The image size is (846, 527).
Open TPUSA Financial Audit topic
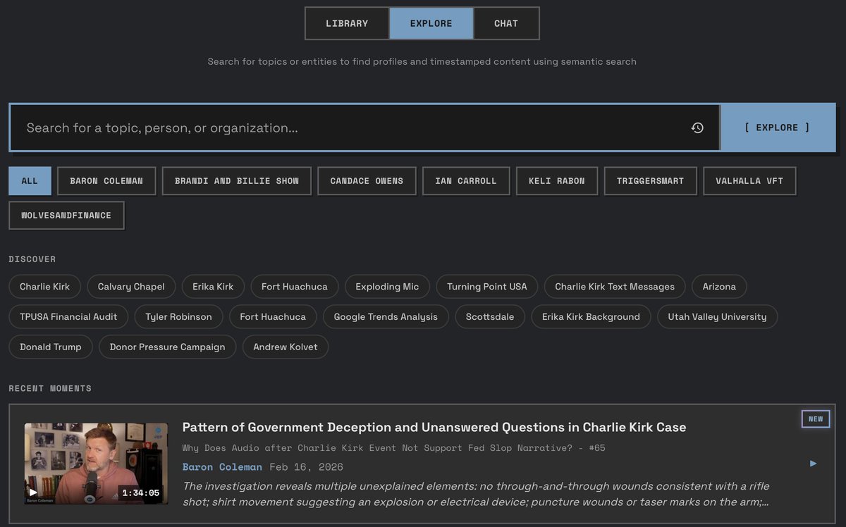pyautogui.click(x=68, y=317)
